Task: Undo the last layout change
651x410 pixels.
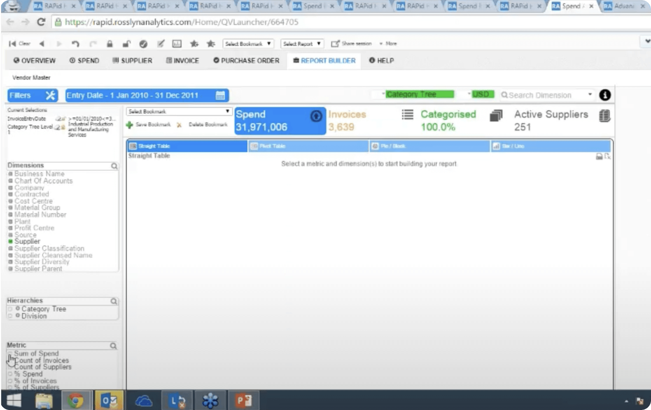Action: pos(75,44)
